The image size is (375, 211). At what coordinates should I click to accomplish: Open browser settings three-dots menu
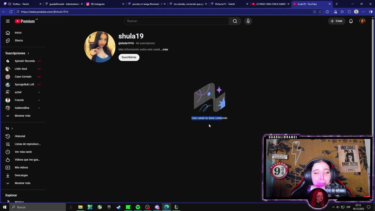pos(363,12)
